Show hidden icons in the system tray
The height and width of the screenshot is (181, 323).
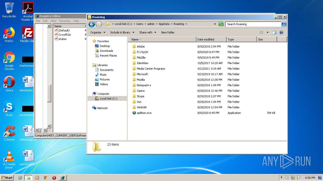pos(281,178)
